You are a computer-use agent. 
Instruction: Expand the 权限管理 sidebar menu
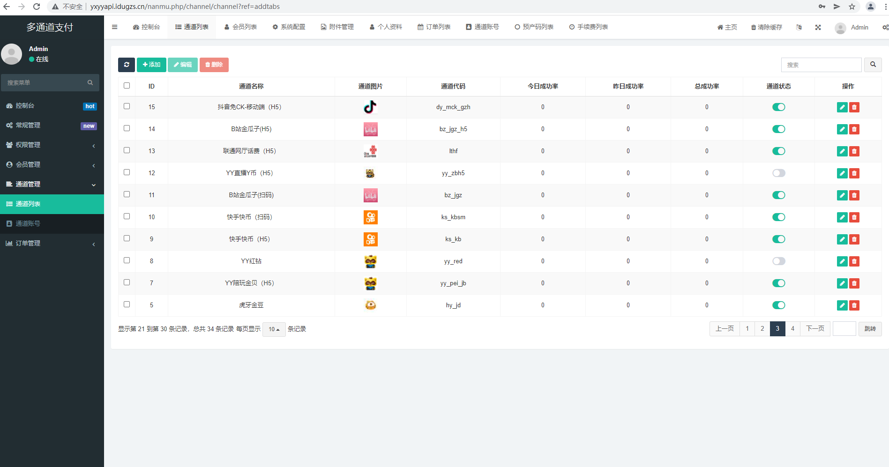(52, 145)
